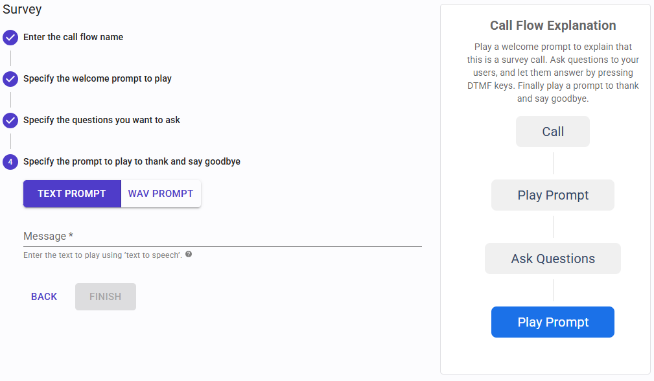
Task: Click the Ask Questions flow node
Action: click(x=553, y=259)
